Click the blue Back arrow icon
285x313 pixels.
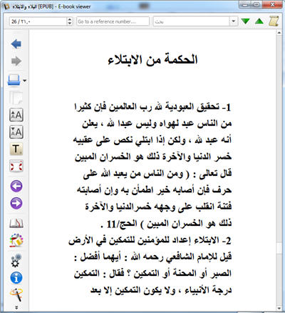point(16,44)
